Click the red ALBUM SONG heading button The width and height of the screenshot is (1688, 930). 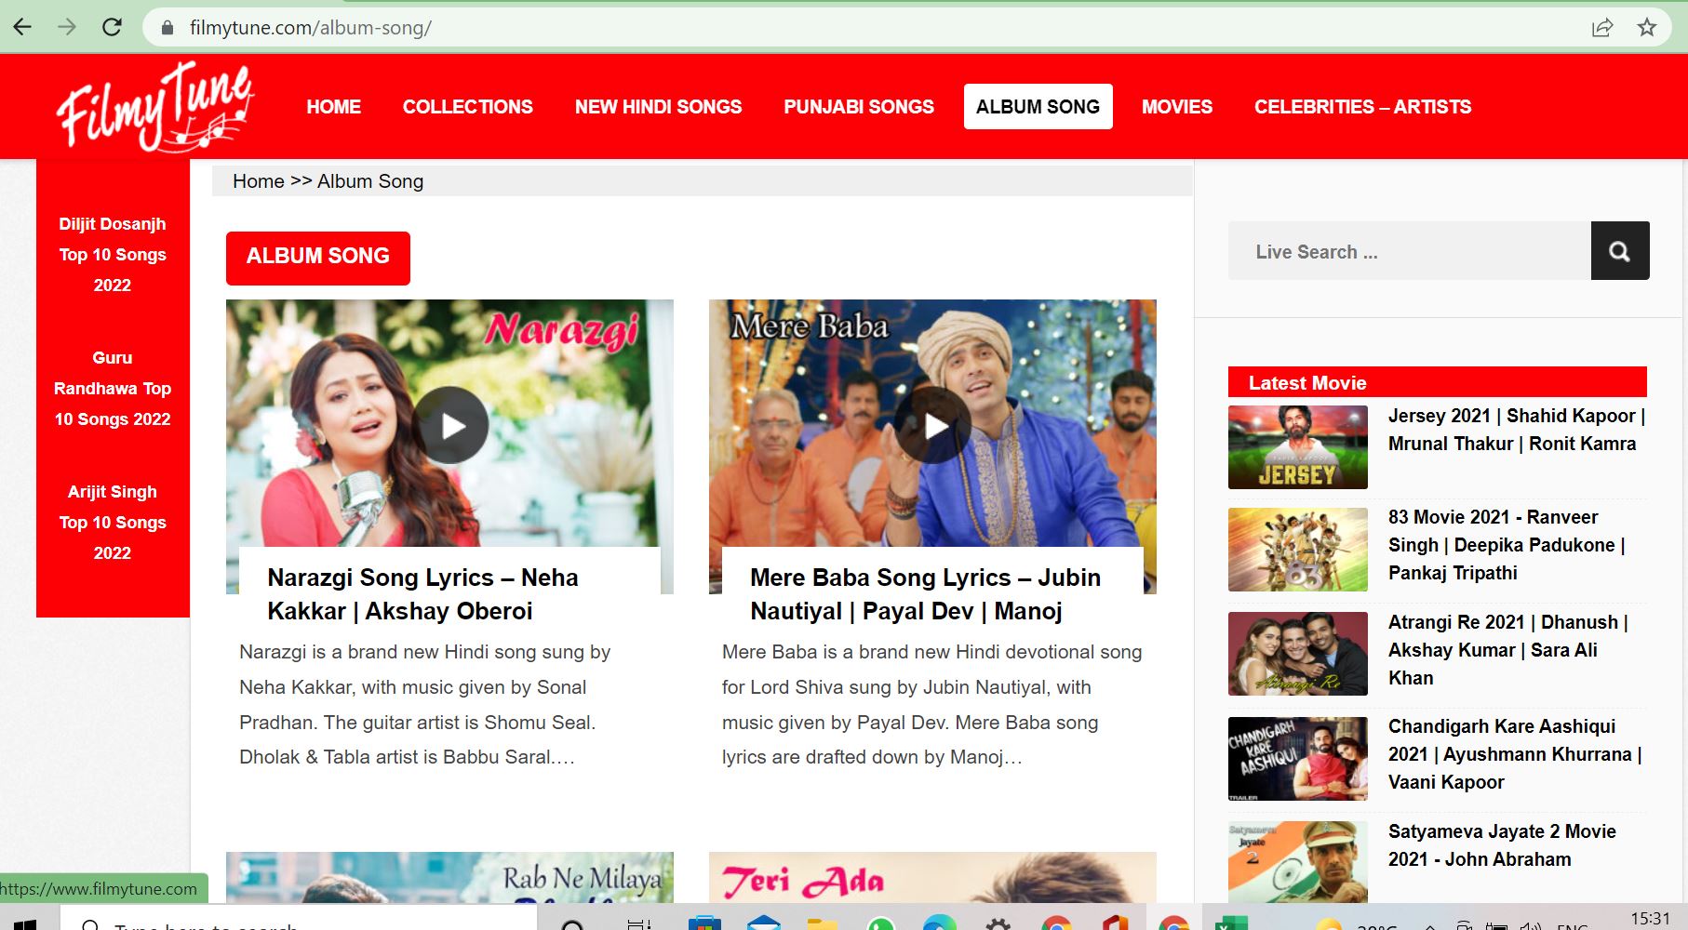point(318,258)
